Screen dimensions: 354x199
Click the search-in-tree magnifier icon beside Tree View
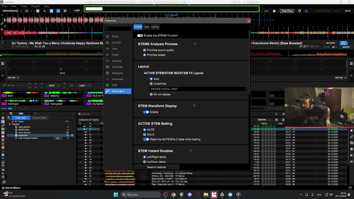click(9, 118)
